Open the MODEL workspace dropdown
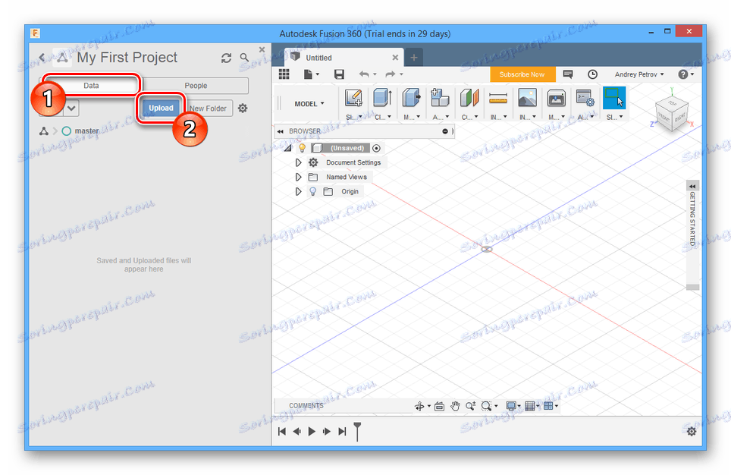This screenshot has width=731, height=475. pyautogui.click(x=309, y=104)
